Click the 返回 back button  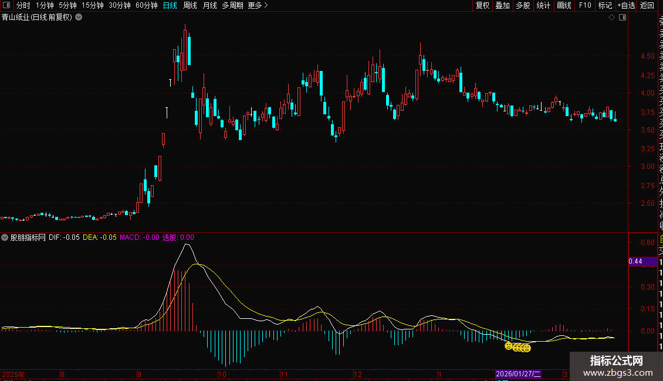pos(647,6)
